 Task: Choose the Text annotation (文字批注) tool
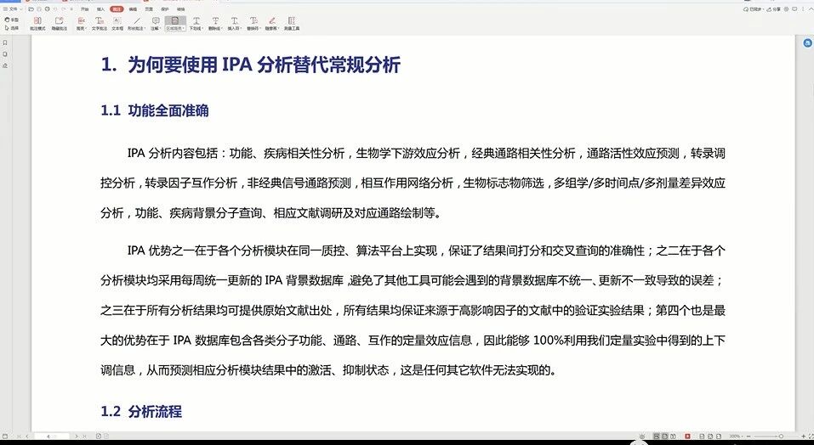coord(100,24)
